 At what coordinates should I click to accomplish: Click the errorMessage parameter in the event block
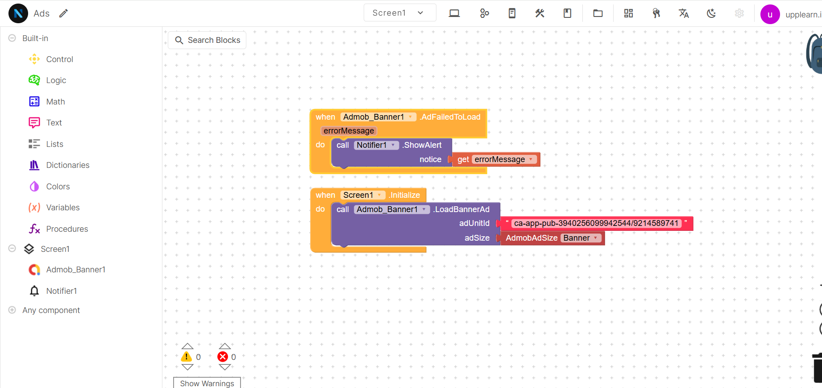(x=349, y=131)
